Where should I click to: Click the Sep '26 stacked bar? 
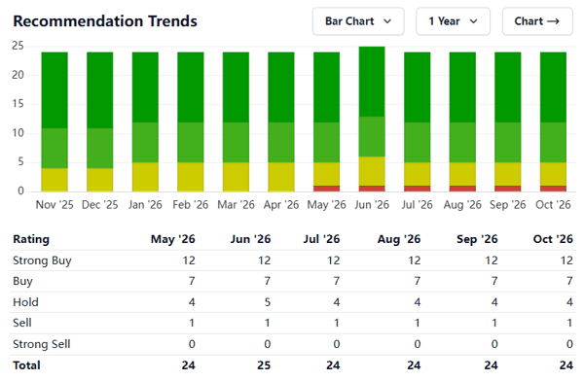pyautogui.click(x=508, y=121)
